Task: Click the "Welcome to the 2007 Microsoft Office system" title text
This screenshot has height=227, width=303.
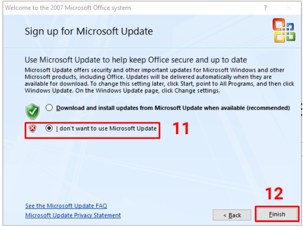Action: tap(68, 8)
